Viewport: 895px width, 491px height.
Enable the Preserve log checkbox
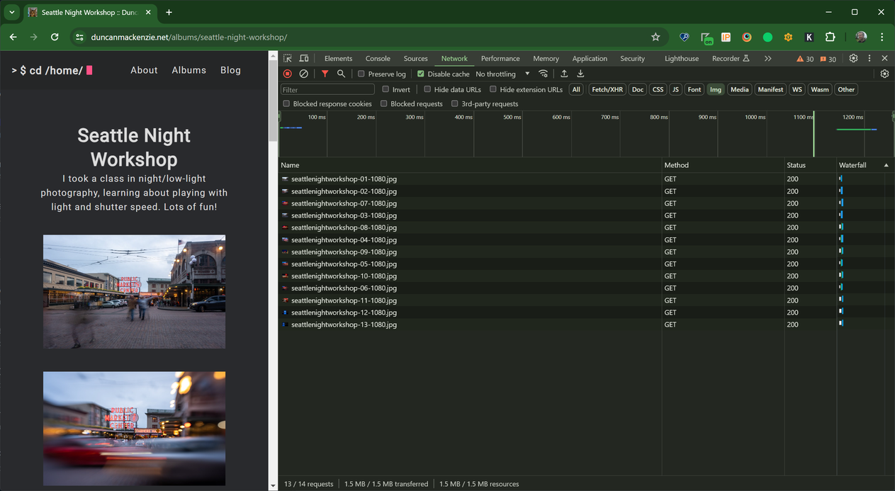coord(361,74)
